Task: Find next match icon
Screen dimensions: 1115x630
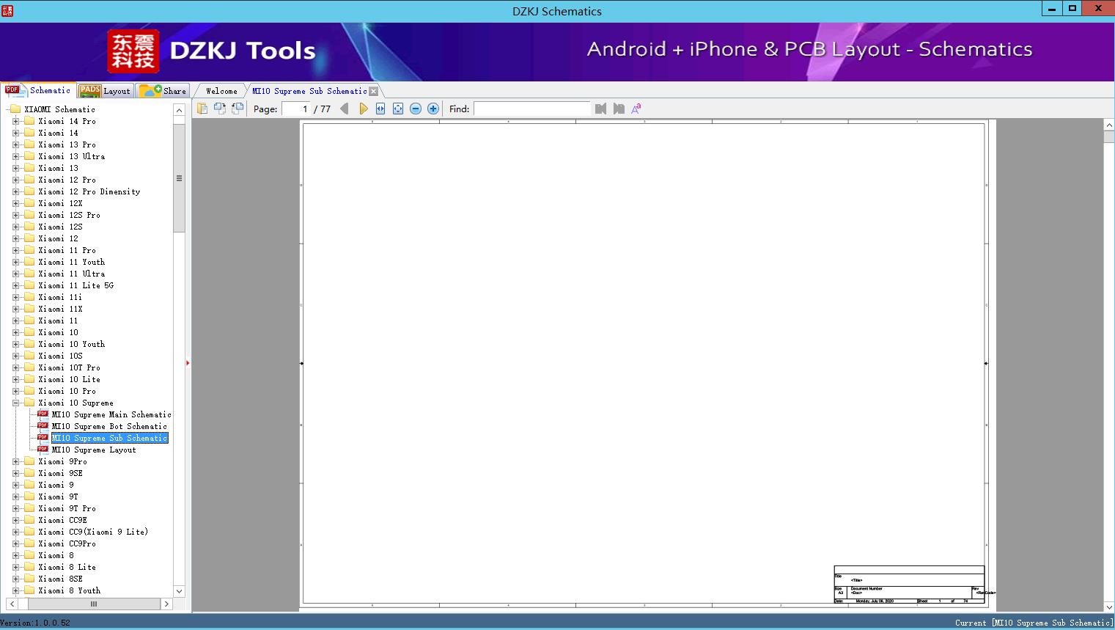Action: (619, 109)
